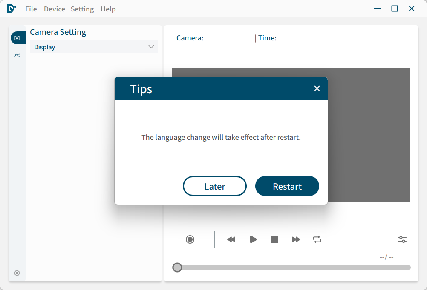Click the Restart button
This screenshot has width=427, height=290.
tap(287, 186)
